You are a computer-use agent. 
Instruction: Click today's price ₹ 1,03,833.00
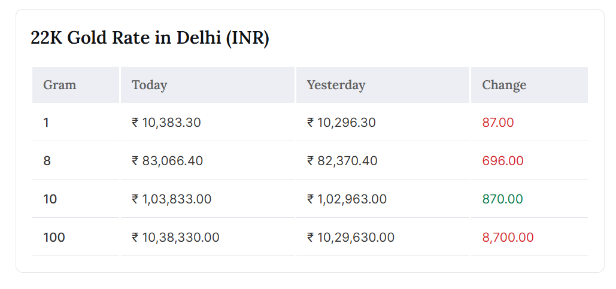pyautogui.click(x=172, y=199)
